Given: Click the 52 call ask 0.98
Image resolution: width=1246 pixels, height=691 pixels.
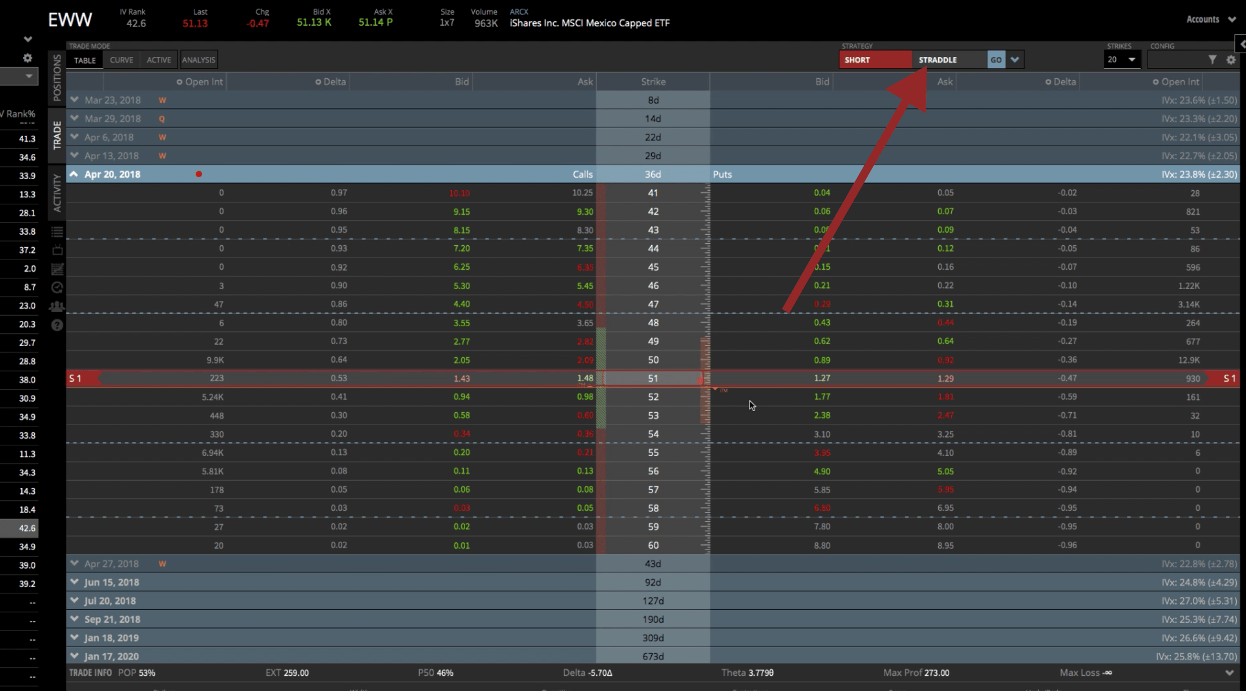Looking at the screenshot, I should (x=585, y=397).
